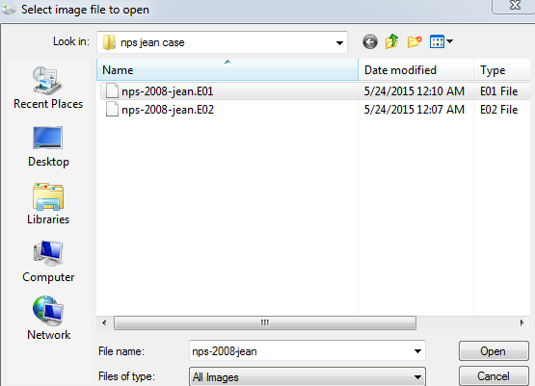Open the Libraries location

coord(48,204)
